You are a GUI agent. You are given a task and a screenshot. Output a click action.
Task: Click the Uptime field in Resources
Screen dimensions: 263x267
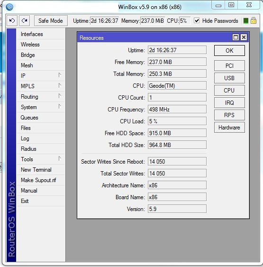(177, 50)
